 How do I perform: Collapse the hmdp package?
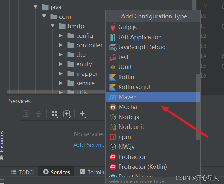(53, 26)
